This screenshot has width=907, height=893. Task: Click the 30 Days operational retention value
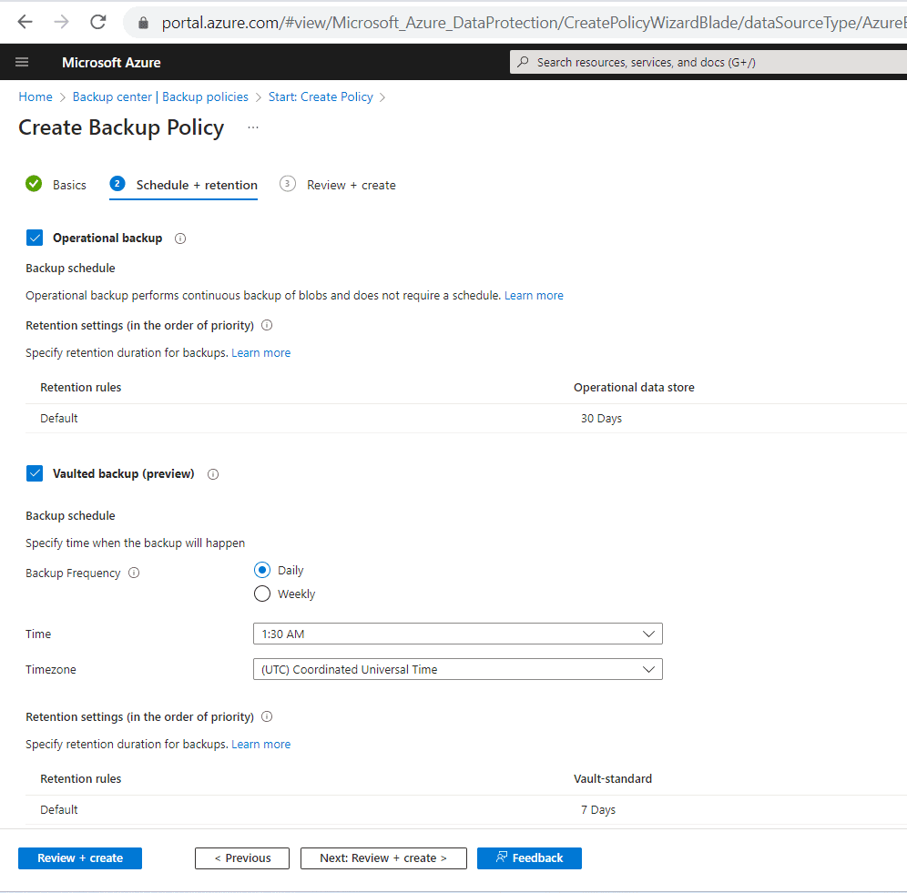pos(601,418)
